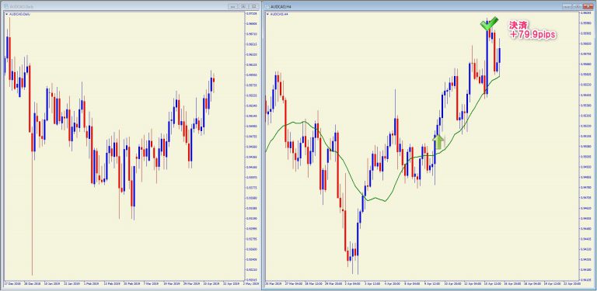Click the AUDCAD,Daily window title icon
Viewport: 597px width, 291px height.
point(5,6)
